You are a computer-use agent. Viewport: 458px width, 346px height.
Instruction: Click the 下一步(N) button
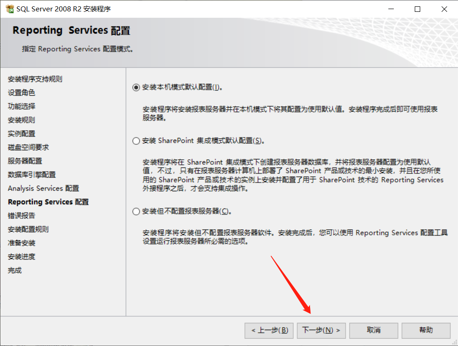click(x=321, y=331)
